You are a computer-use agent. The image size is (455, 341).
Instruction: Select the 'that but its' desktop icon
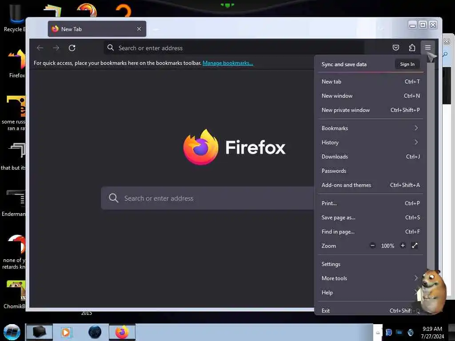[13, 157]
